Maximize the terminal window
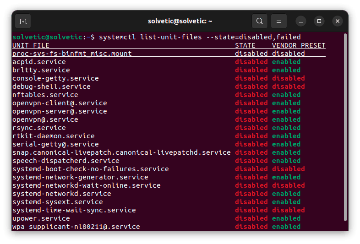The image size is (360, 244). pyautogui.click(x=319, y=21)
